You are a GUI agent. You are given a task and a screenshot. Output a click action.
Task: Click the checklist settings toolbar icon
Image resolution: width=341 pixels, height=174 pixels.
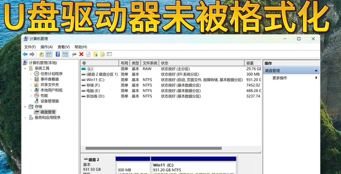109,54
